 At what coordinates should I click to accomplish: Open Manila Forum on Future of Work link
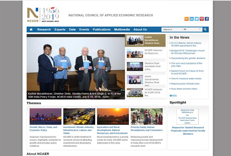coord(187,72)
